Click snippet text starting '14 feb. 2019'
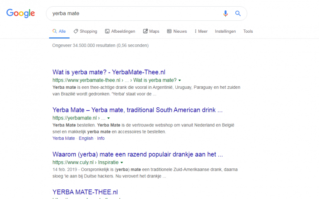 (x=145, y=173)
